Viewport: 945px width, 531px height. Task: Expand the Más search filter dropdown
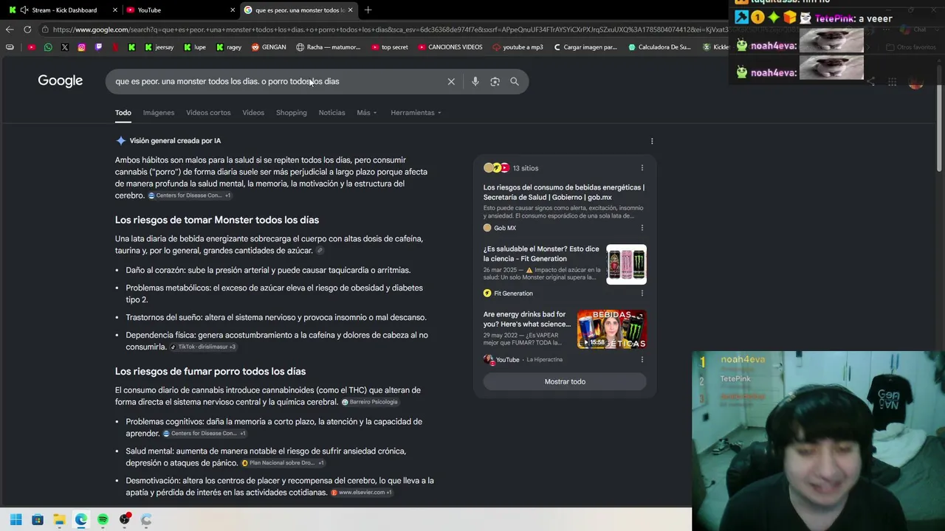pos(367,113)
